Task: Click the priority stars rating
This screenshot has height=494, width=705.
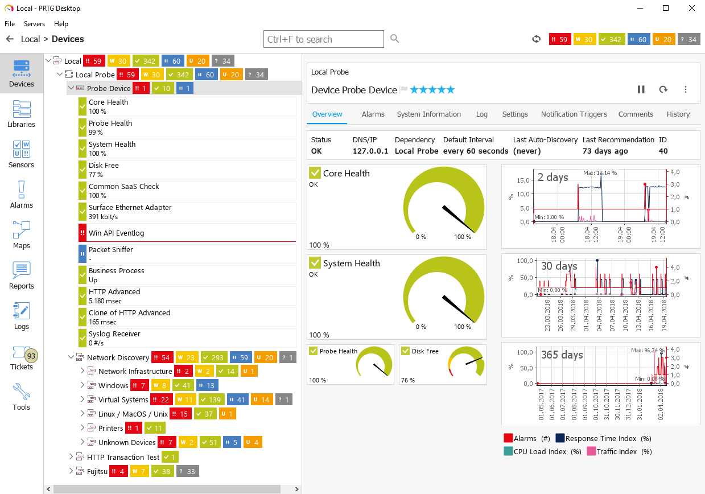Action: [x=432, y=89]
